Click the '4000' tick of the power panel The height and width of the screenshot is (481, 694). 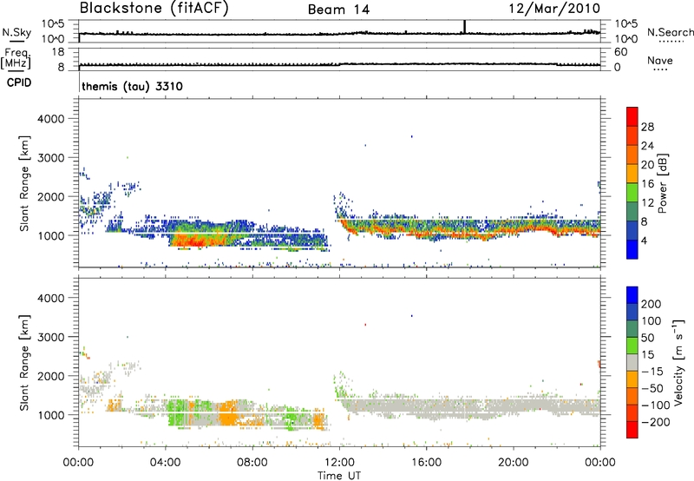click(x=50, y=119)
